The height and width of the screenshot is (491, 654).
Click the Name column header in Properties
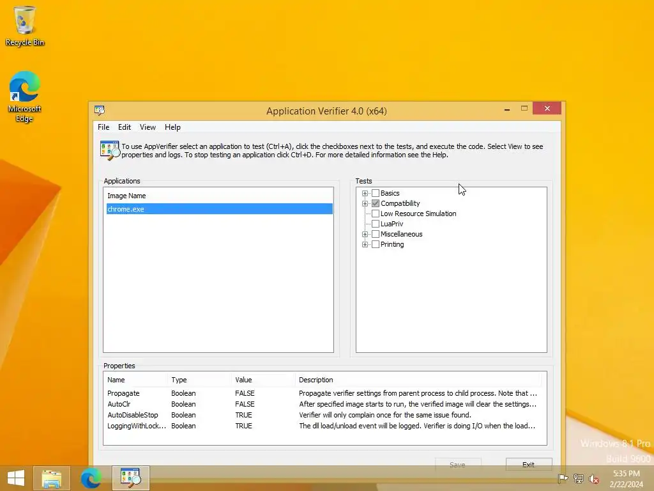coord(135,380)
